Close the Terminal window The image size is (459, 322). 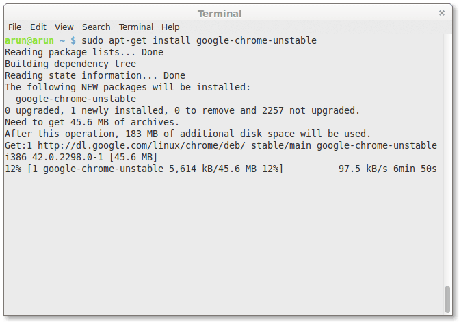click(x=442, y=13)
